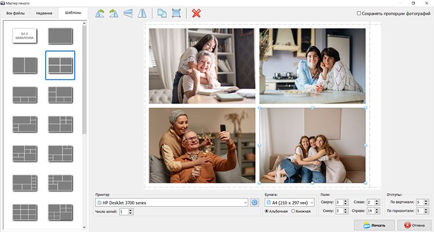This screenshot has height=232, width=434.
Task: Increase 'Число копий' with the up arrow
Action: (x=130, y=209)
